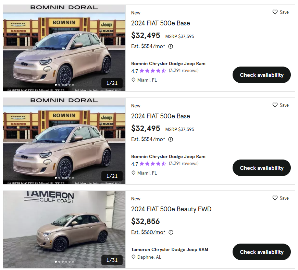Screen dimensions: 298x270
Task: Open (3,391 reviews) in the first Bomnin listing
Action: [x=184, y=70]
